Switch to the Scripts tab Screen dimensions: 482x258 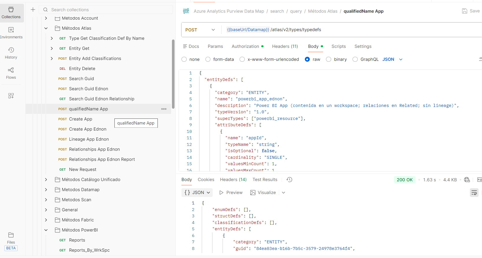coord(339,46)
